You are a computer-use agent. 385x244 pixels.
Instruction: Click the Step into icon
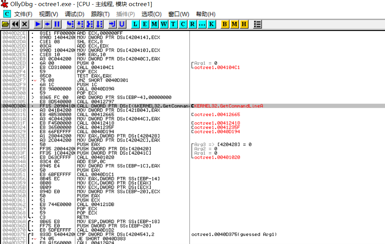tap(71, 24)
